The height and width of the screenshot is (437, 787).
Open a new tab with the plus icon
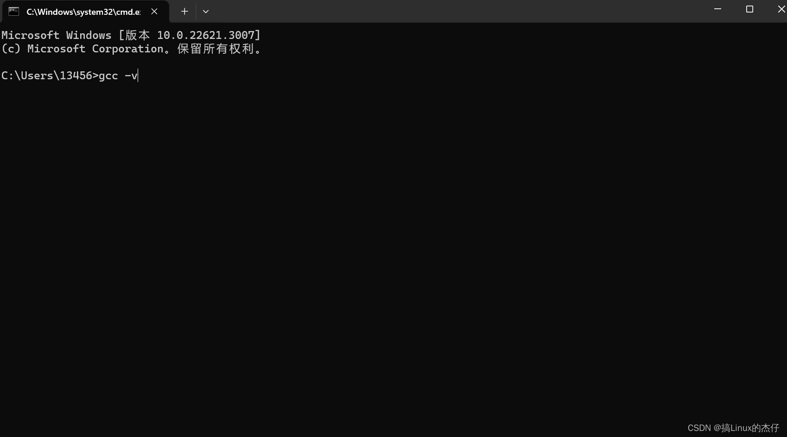coord(184,12)
